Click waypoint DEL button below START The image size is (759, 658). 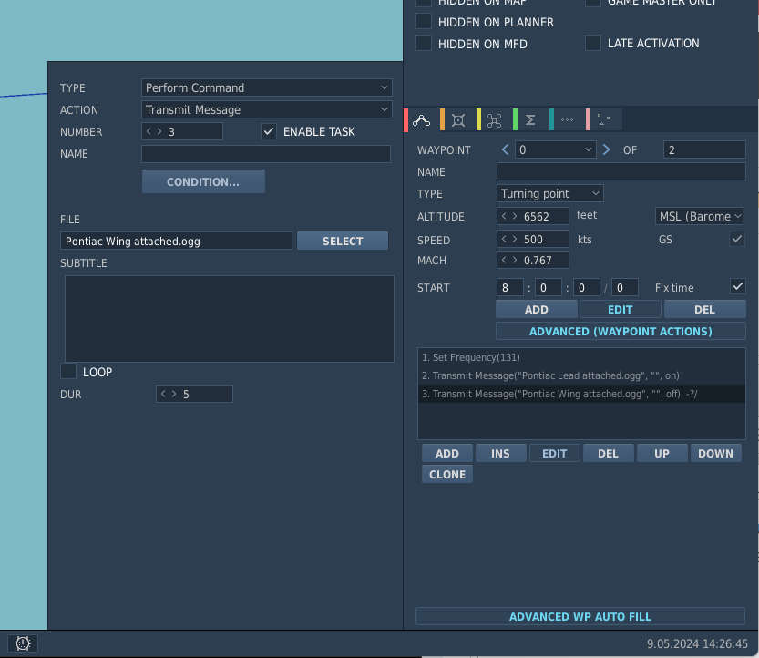[705, 309]
